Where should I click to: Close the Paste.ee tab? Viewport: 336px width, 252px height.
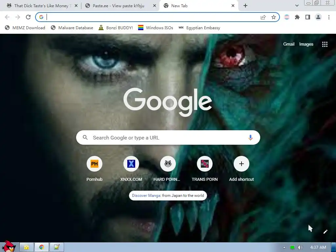click(154, 6)
